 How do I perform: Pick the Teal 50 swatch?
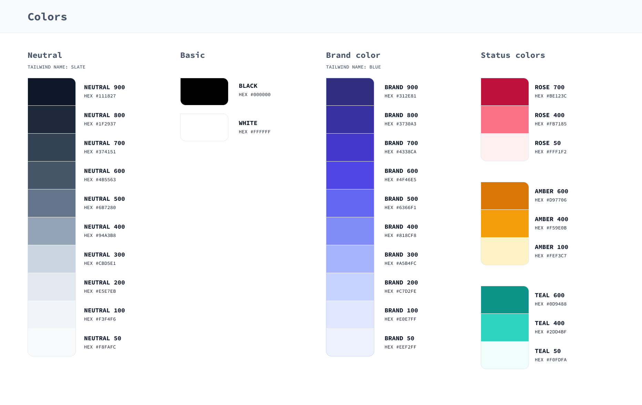point(505,355)
